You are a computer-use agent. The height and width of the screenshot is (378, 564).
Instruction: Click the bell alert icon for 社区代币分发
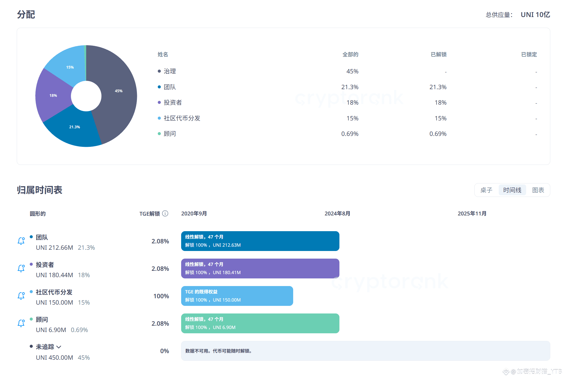(x=21, y=296)
